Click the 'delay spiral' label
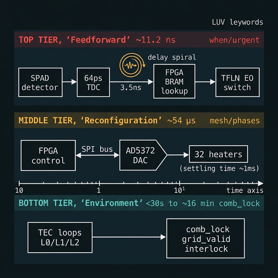Screen dimensions: 278x278 (172, 57)
